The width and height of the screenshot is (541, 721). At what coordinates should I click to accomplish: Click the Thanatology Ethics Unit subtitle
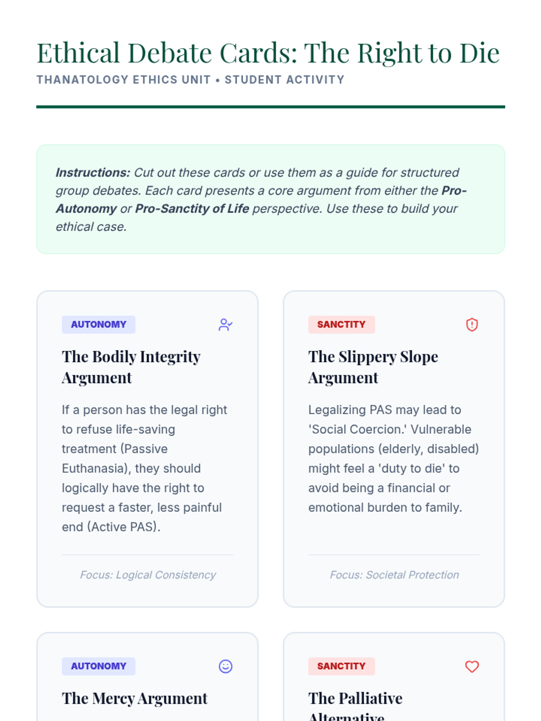click(x=190, y=80)
